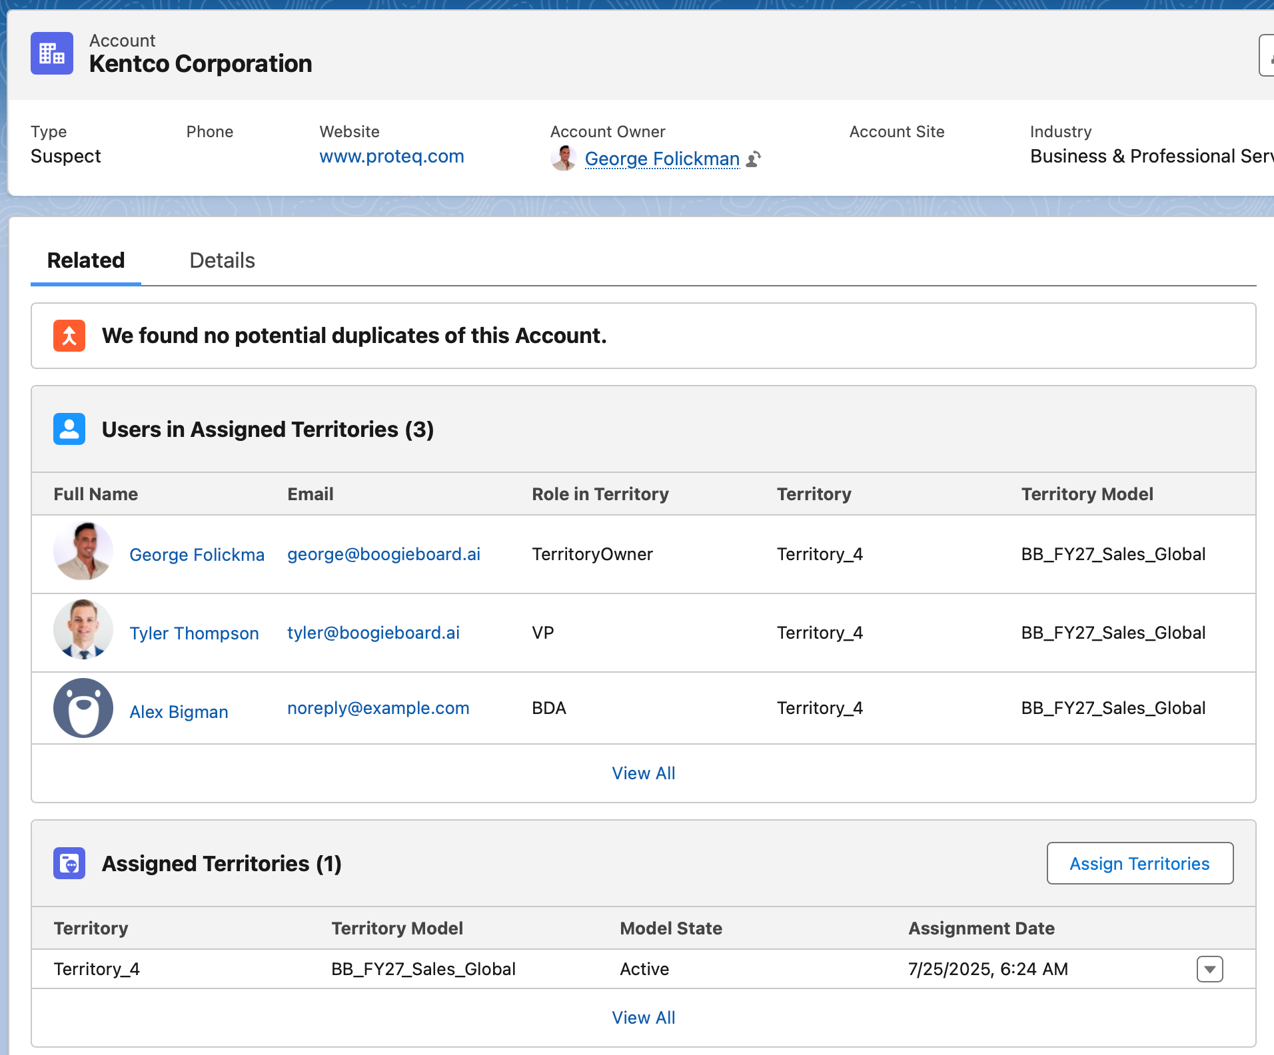Image resolution: width=1274 pixels, height=1055 pixels.
Task: Click the Assign Territories button
Action: (1139, 863)
